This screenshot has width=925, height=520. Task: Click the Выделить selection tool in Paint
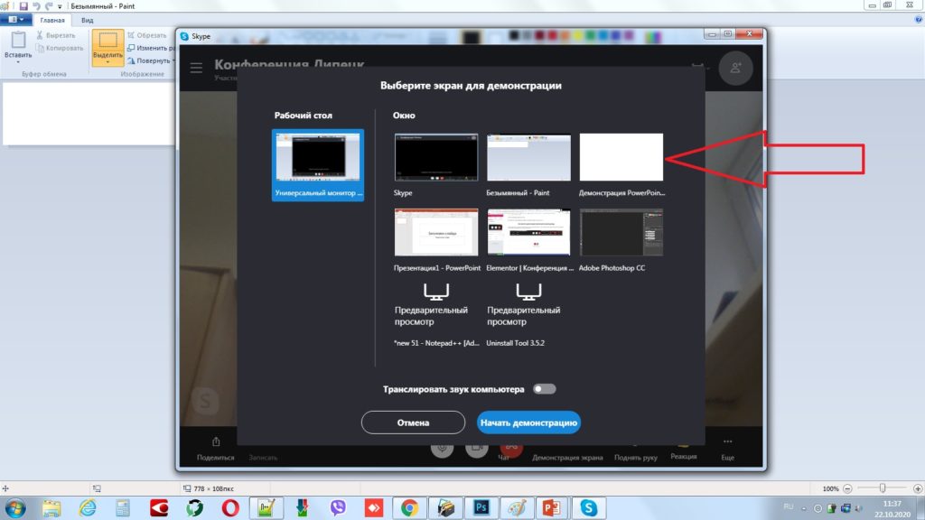108,40
